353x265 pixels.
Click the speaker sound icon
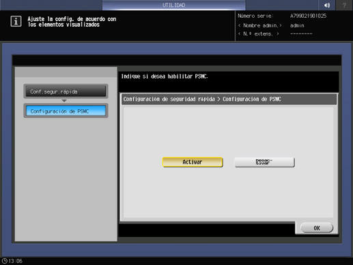pos(327,5)
